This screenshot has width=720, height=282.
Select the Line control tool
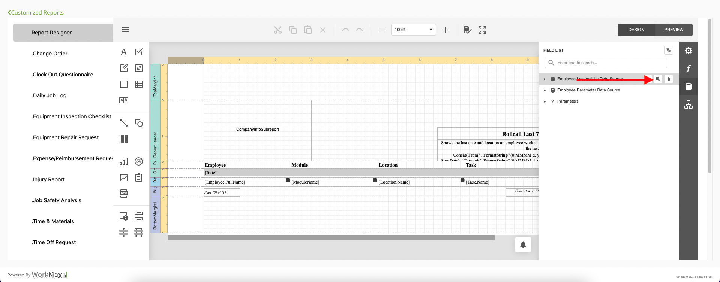click(x=124, y=123)
